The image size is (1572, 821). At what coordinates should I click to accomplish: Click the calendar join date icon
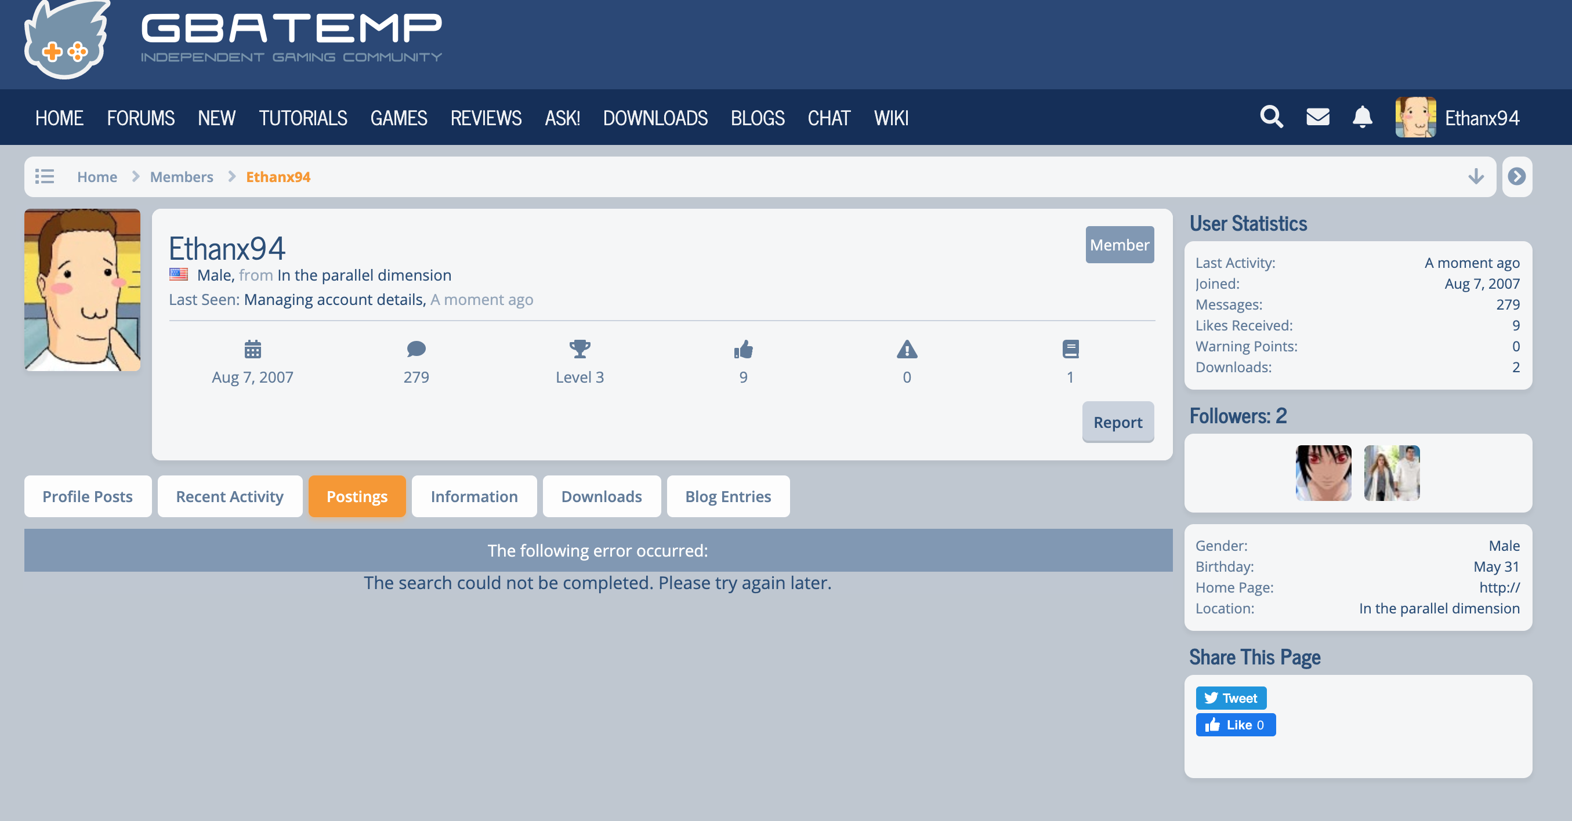[253, 350]
